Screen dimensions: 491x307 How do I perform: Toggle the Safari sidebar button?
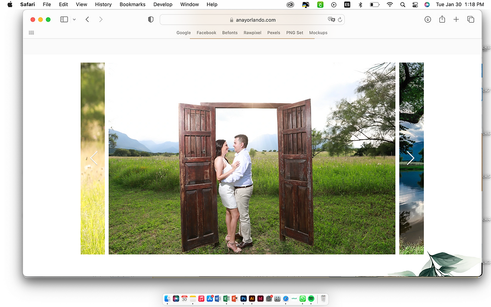coord(64,20)
